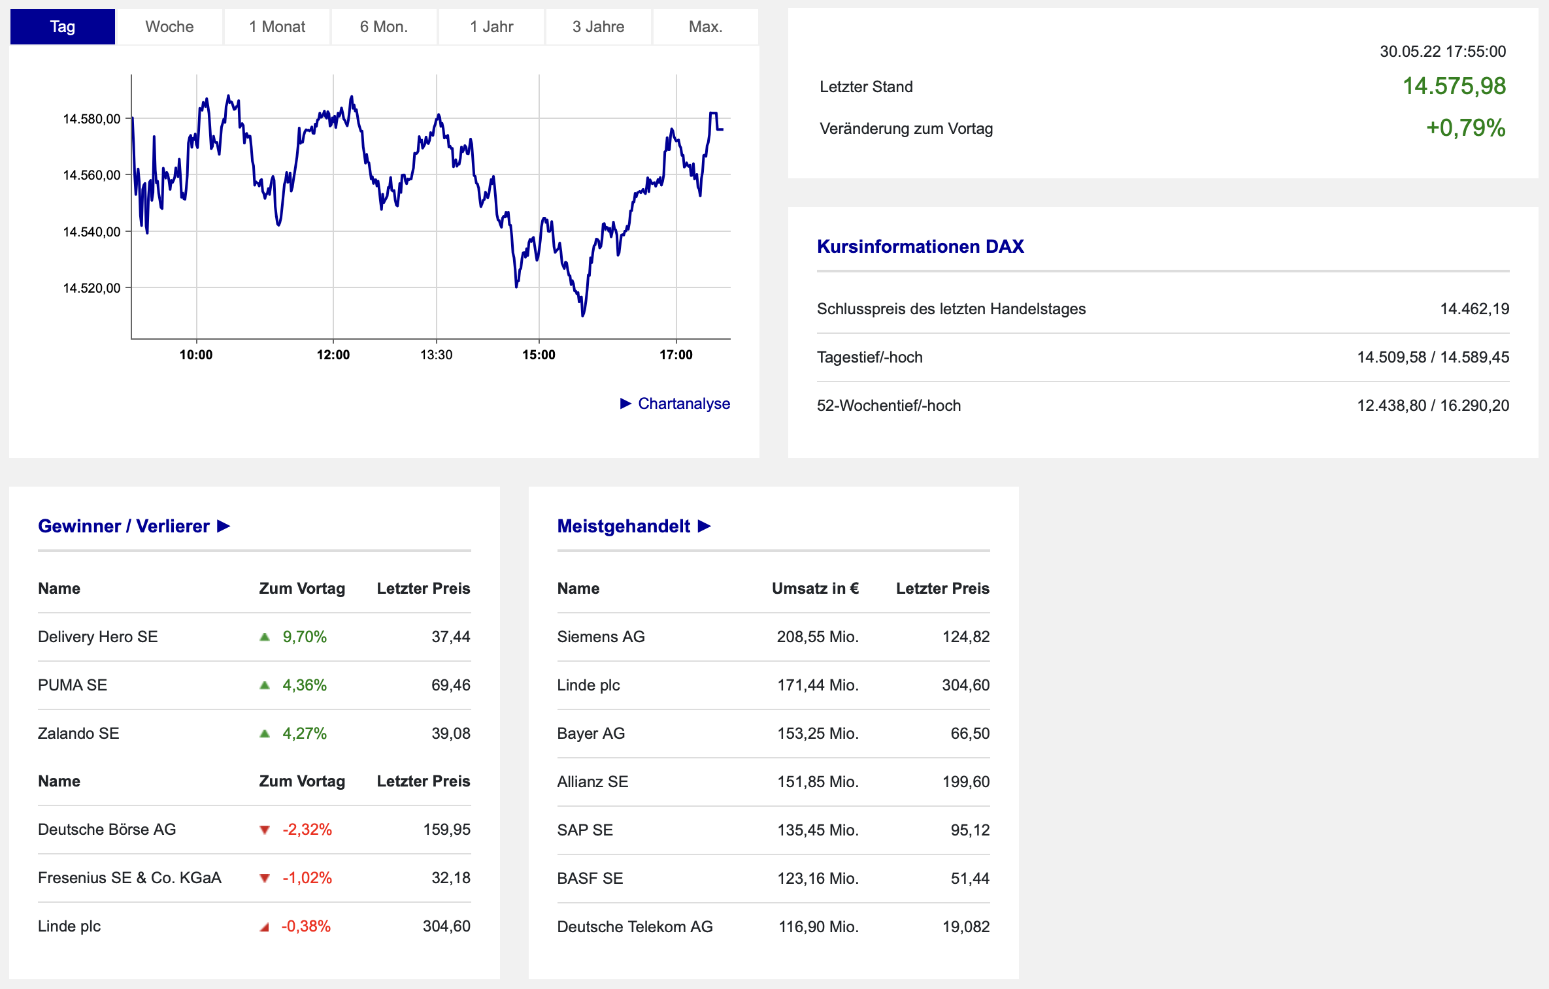Click arrow icon beside Gewinner / Verlierer
This screenshot has height=989, width=1549.
click(224, 526)
